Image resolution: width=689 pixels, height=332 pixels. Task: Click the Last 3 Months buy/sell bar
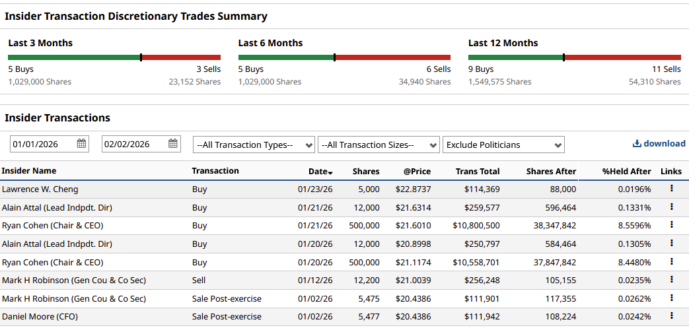[114, 57]
